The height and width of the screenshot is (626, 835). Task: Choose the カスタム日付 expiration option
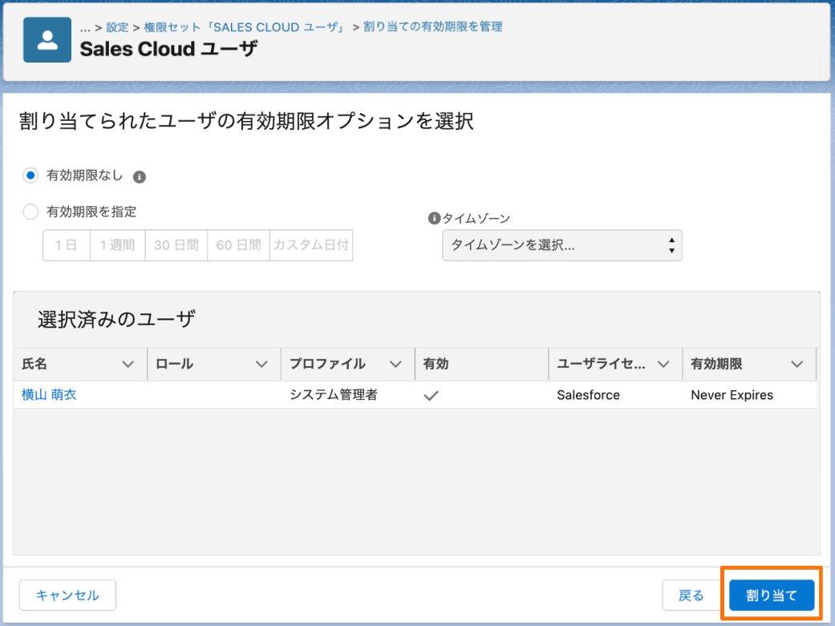(x=311, y=244)
